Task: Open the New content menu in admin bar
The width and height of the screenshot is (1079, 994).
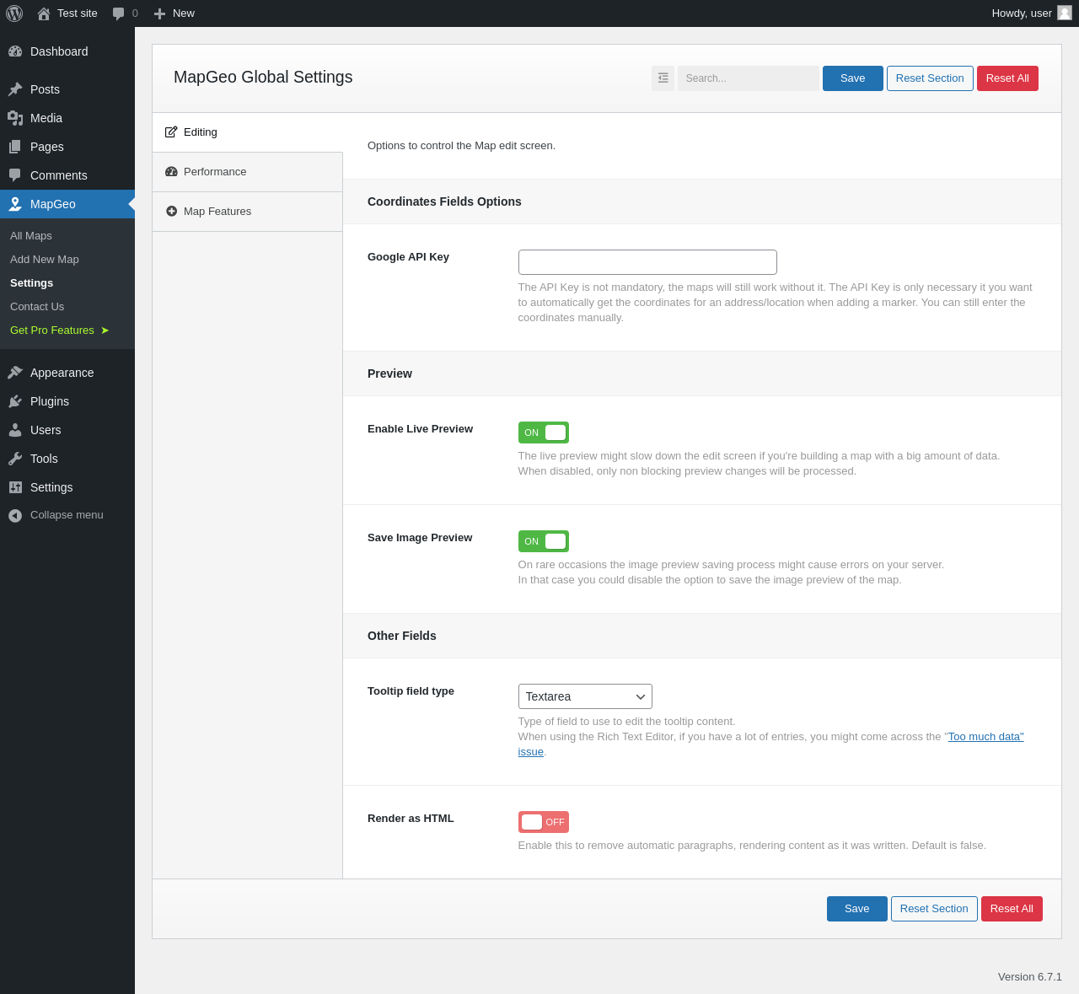Action: [174, 13]
